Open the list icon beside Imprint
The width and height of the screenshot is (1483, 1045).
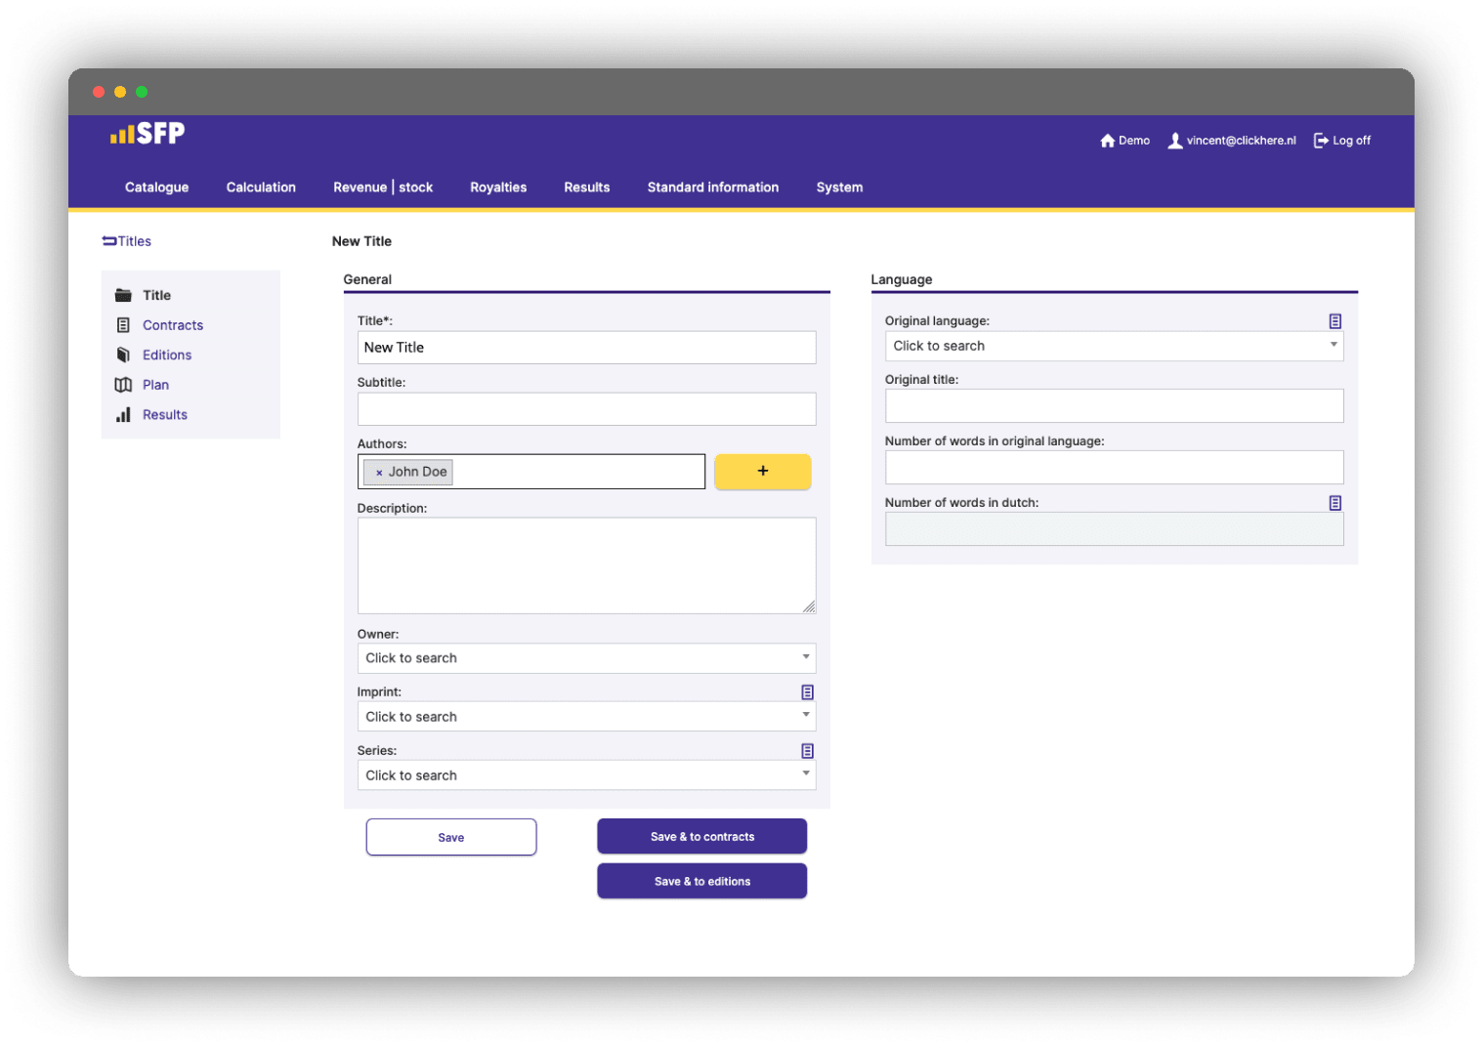[x=807, y=692]
